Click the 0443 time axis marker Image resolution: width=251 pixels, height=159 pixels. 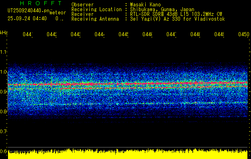[x=75, y=34]
